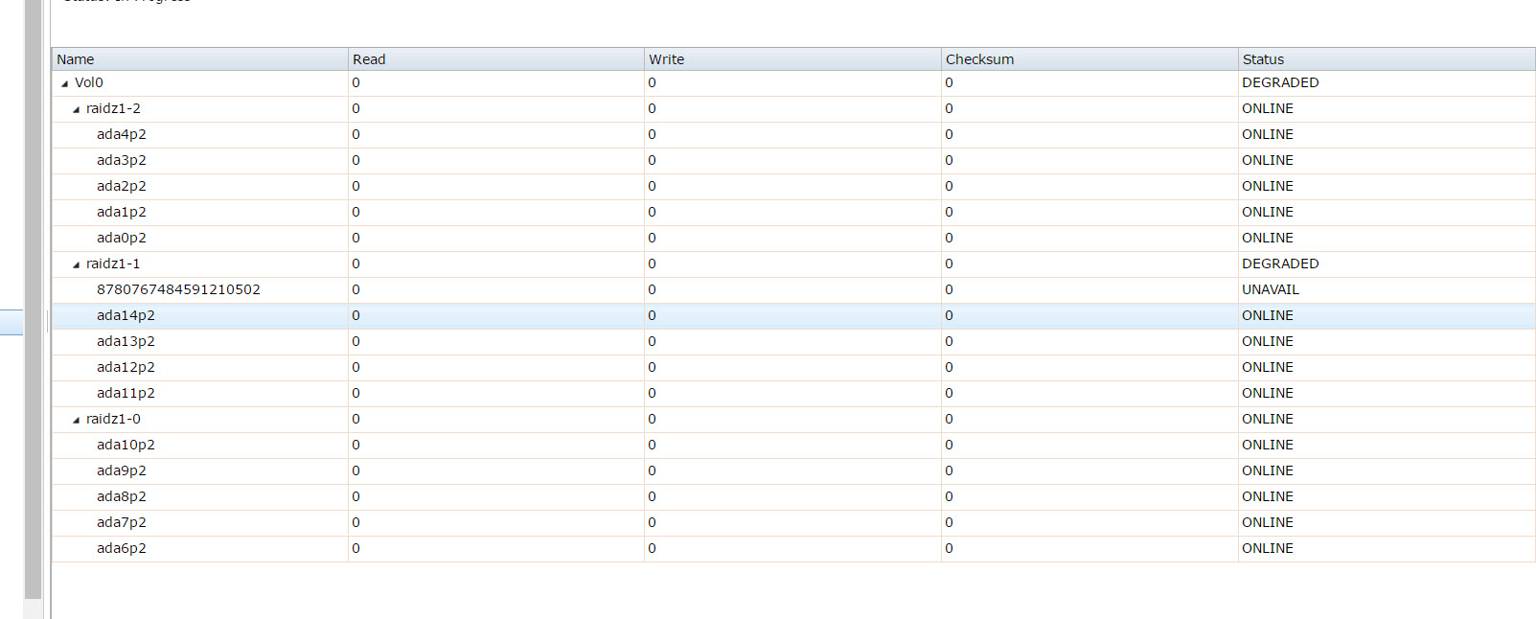
Task: Collapse the Vol0 tree node
Action: coord(64,83)
